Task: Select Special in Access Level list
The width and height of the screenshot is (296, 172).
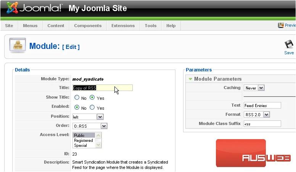Action: point(84,145)
